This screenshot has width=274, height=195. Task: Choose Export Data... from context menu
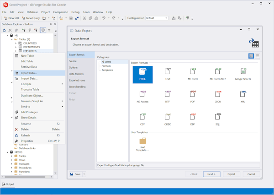[x=39, y=73]
